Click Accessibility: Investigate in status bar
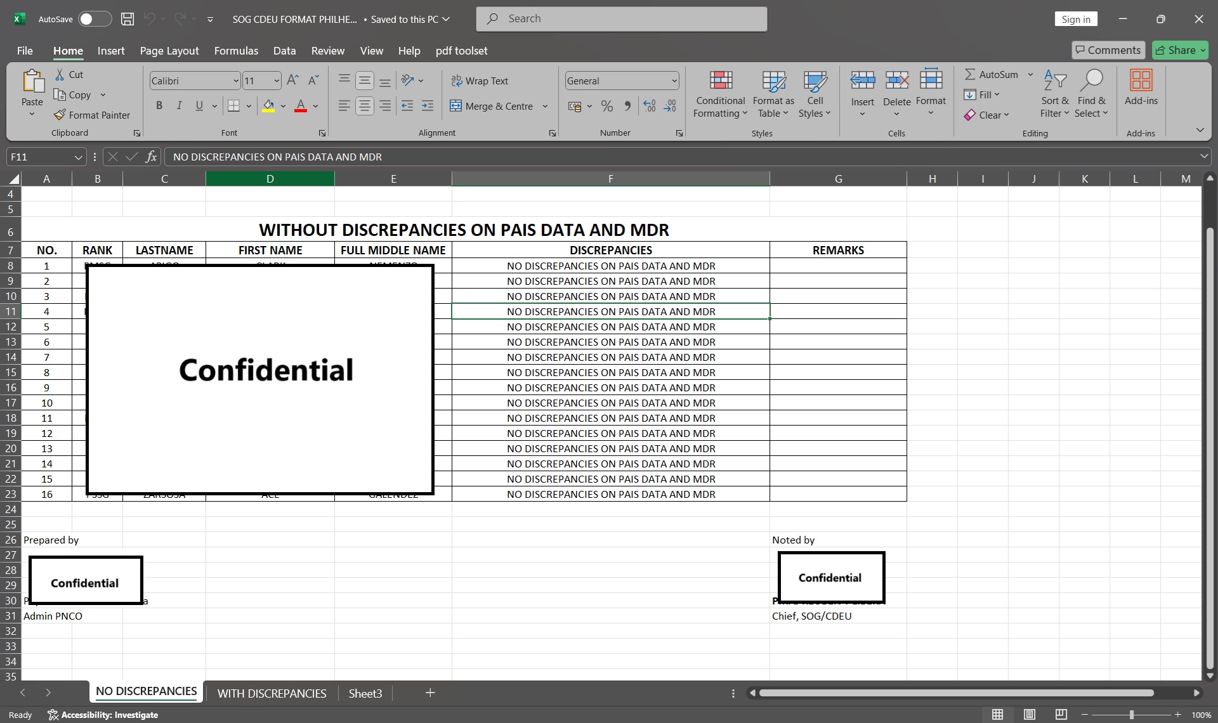This screenshot has width=1218, height=723. pos(103,715)
